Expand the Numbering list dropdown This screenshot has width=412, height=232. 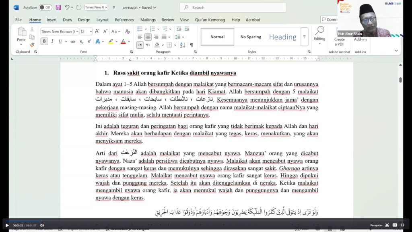coord(158,29)
